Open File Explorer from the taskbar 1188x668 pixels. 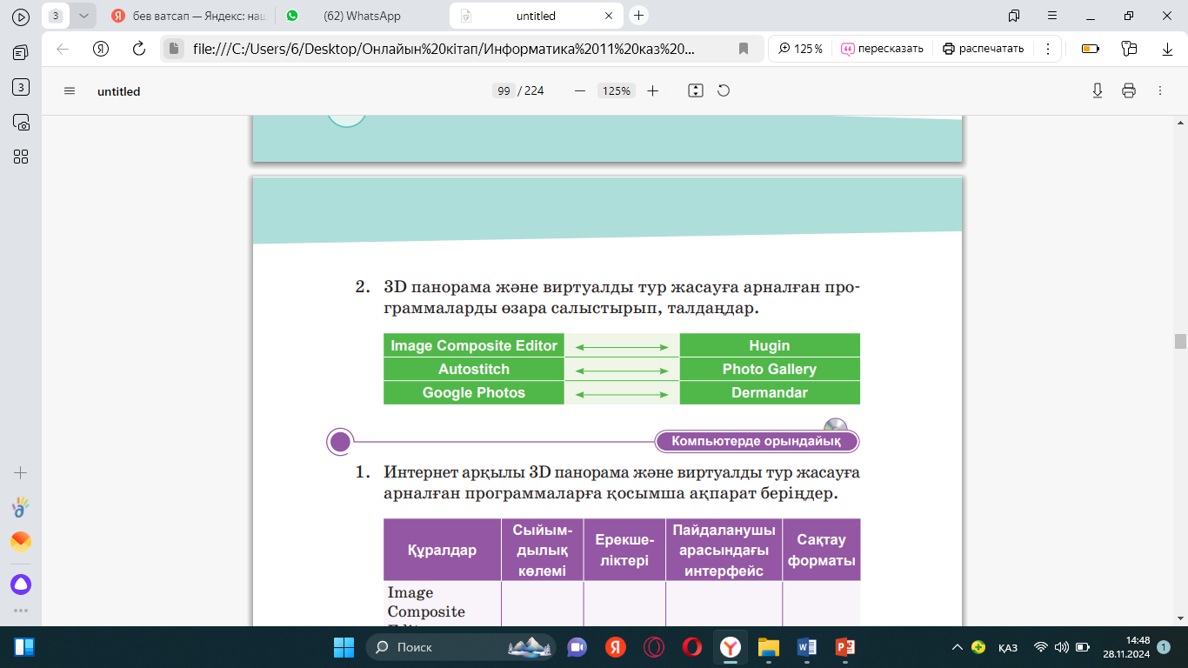coord(769,647)
